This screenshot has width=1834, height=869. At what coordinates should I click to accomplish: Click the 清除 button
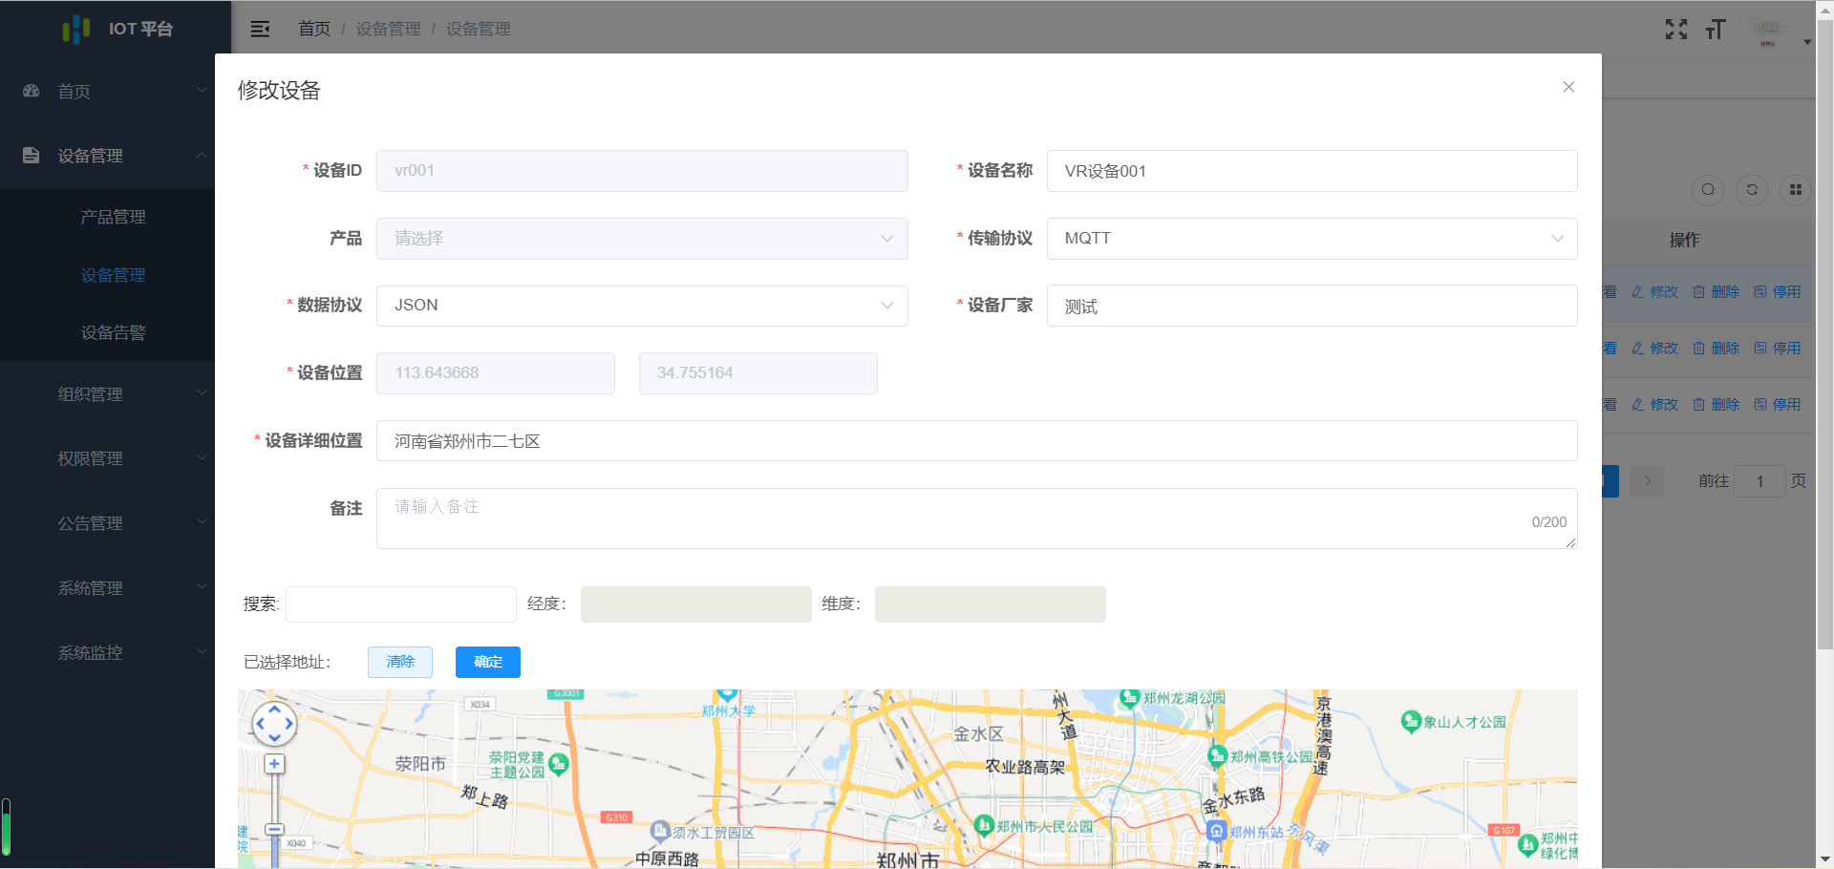point(400,662)
